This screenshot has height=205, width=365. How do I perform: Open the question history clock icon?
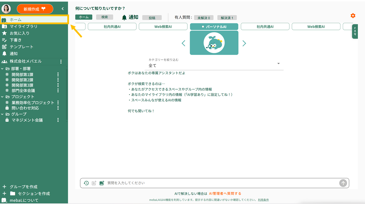coord(86,183)
